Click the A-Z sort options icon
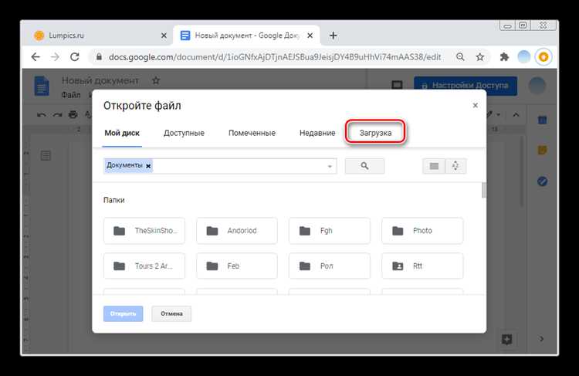579x376 pixels. pos(455,166)
